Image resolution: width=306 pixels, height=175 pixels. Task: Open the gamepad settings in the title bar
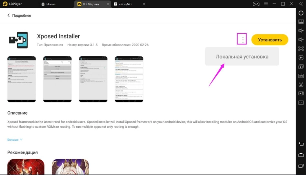[256, 4]
